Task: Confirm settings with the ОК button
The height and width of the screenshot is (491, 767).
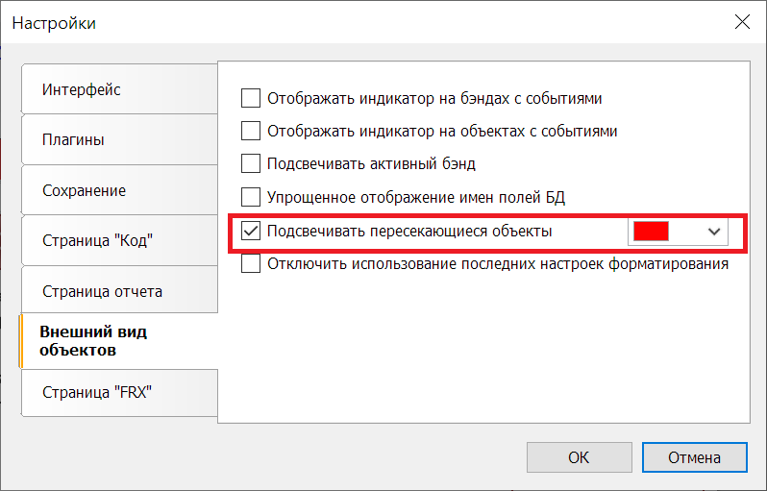Action: click(x=580, y=457)
